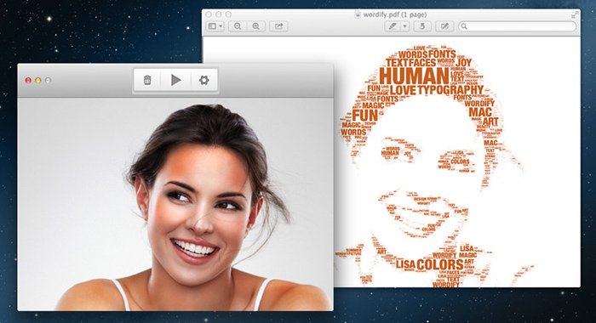The width and height of the screenshot is (596, 323).
Task: Click the wordify.pdf document icon in title bar
Action: coord(358,14)
